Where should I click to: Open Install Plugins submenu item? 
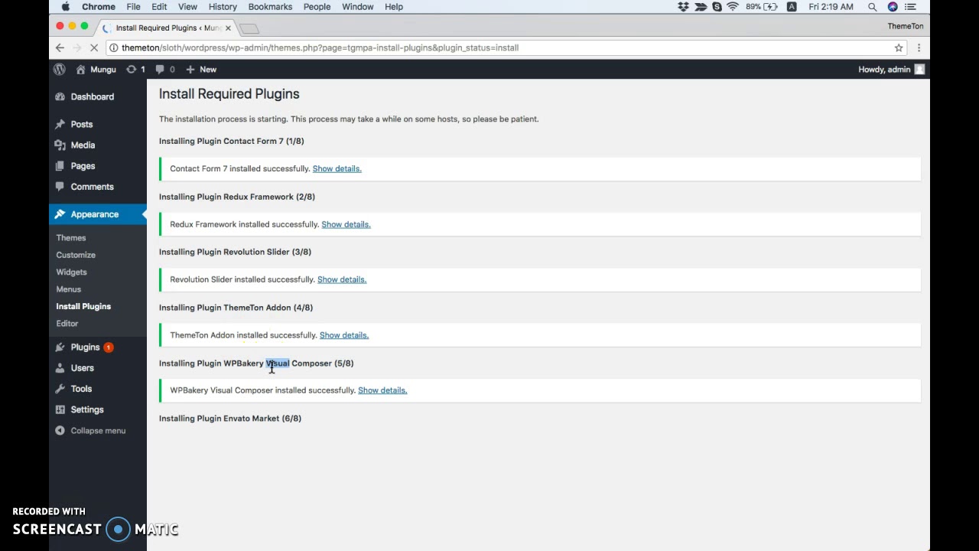click(x=83, y=306)
